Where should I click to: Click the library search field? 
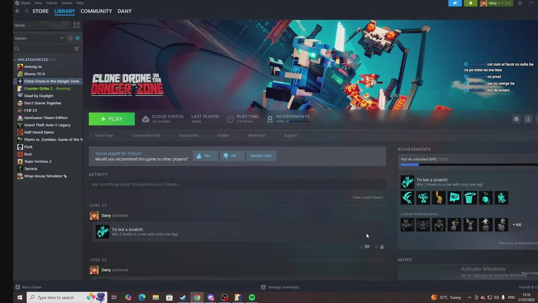44,49
